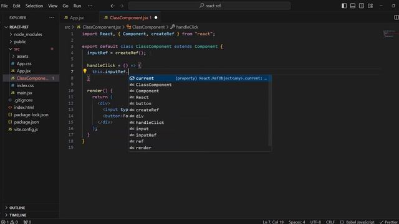
Task: Go back with the left arrow
Action: (x=112, y=6)
